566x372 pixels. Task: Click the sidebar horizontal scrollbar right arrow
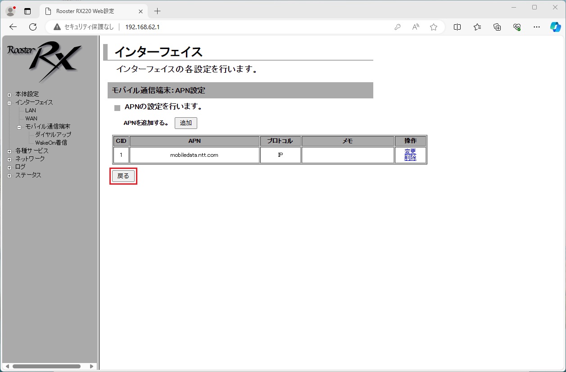[x=92, y=366]
